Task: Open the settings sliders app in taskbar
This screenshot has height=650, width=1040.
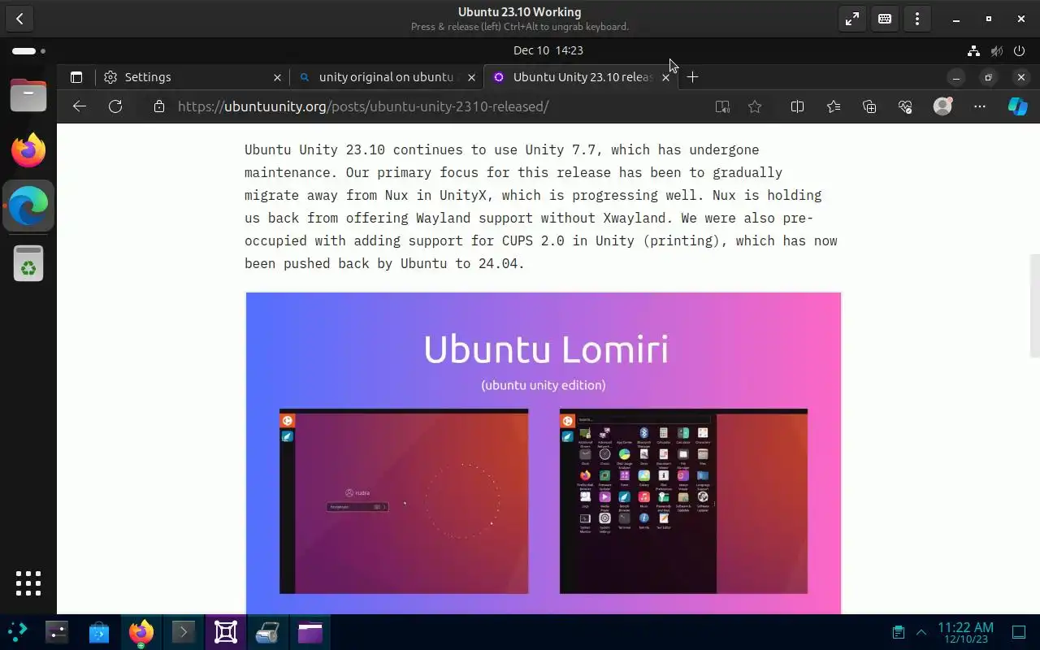Action: 57,632
